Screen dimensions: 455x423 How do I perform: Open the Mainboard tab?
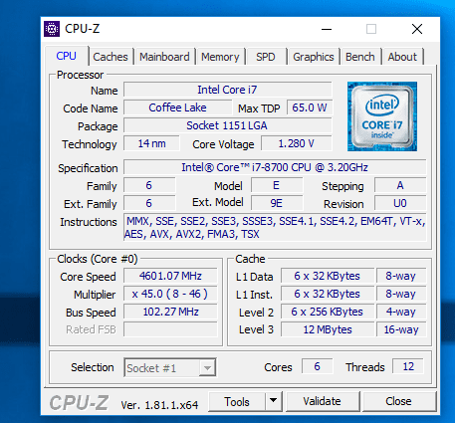164,57
